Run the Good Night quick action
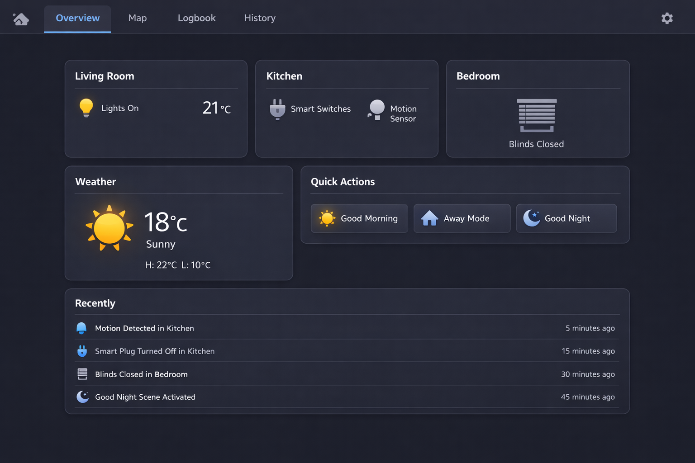This screenshot has width=695, height=463. coord(566,218)
